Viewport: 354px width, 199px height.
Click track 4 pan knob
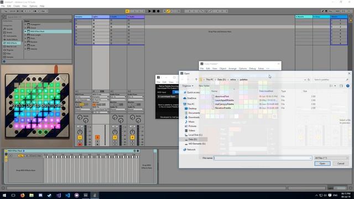click(x=132, y=132)
